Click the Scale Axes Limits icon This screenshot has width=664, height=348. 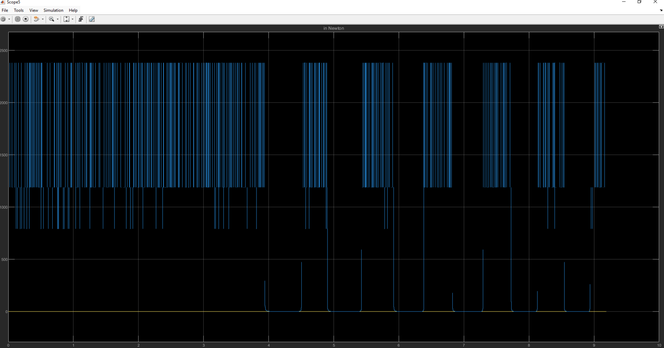66,19
